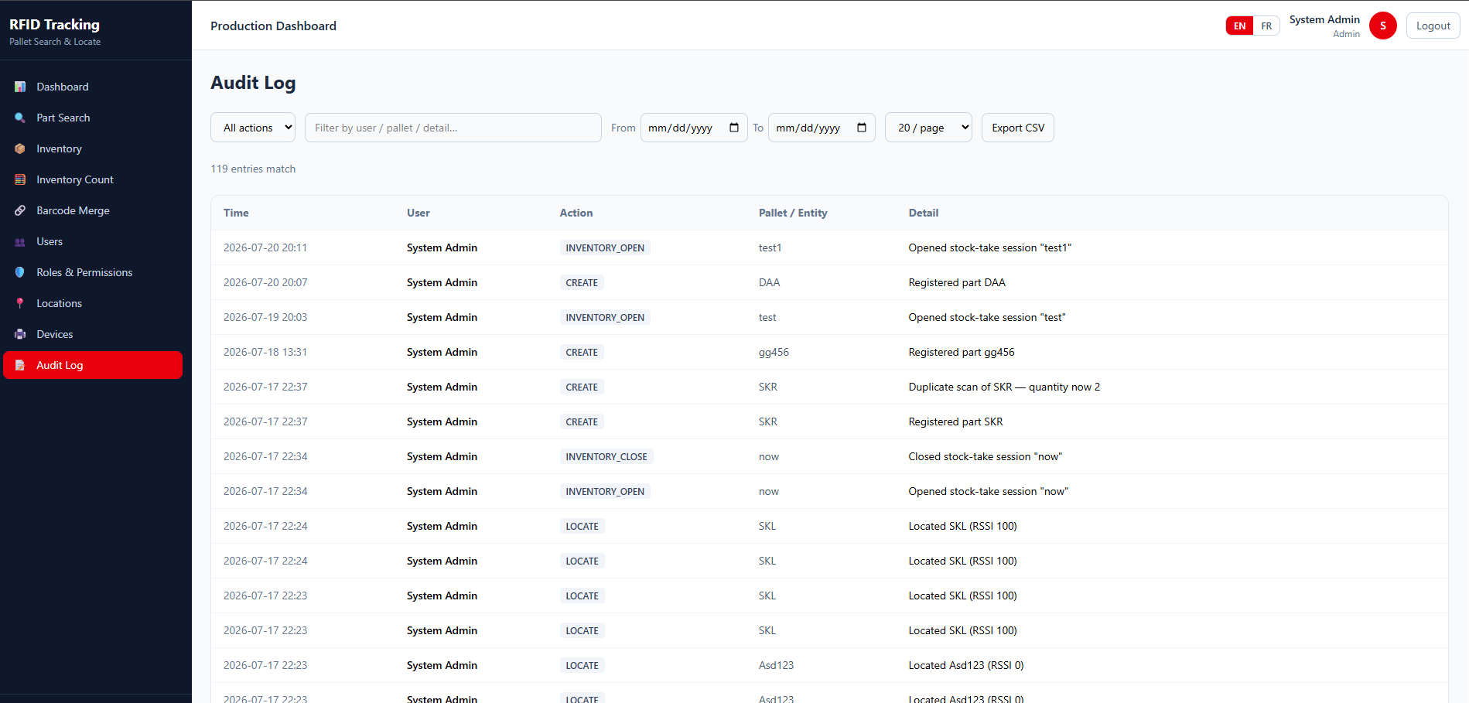Click timestamp 2026-07-19 20:03
Screen dimensions: 1469x703
tap(265, 317)
